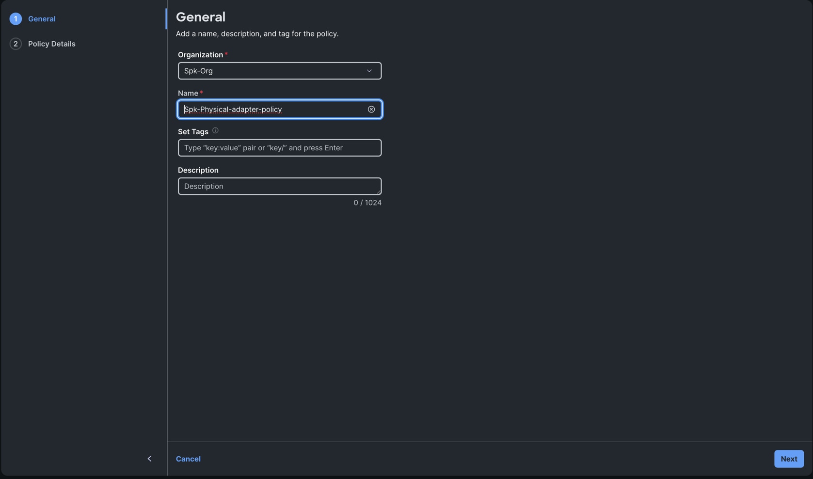Click the back chevron at the bottom left
Image resolution: width=813 pixels, height=479 pixels.
[149, 458]
